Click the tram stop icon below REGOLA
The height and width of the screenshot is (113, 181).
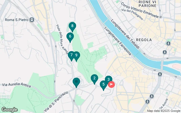(x=169, y=44)
